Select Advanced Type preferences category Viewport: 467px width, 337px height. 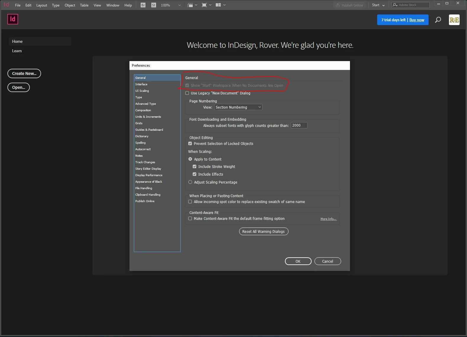[x=157, y=104]
